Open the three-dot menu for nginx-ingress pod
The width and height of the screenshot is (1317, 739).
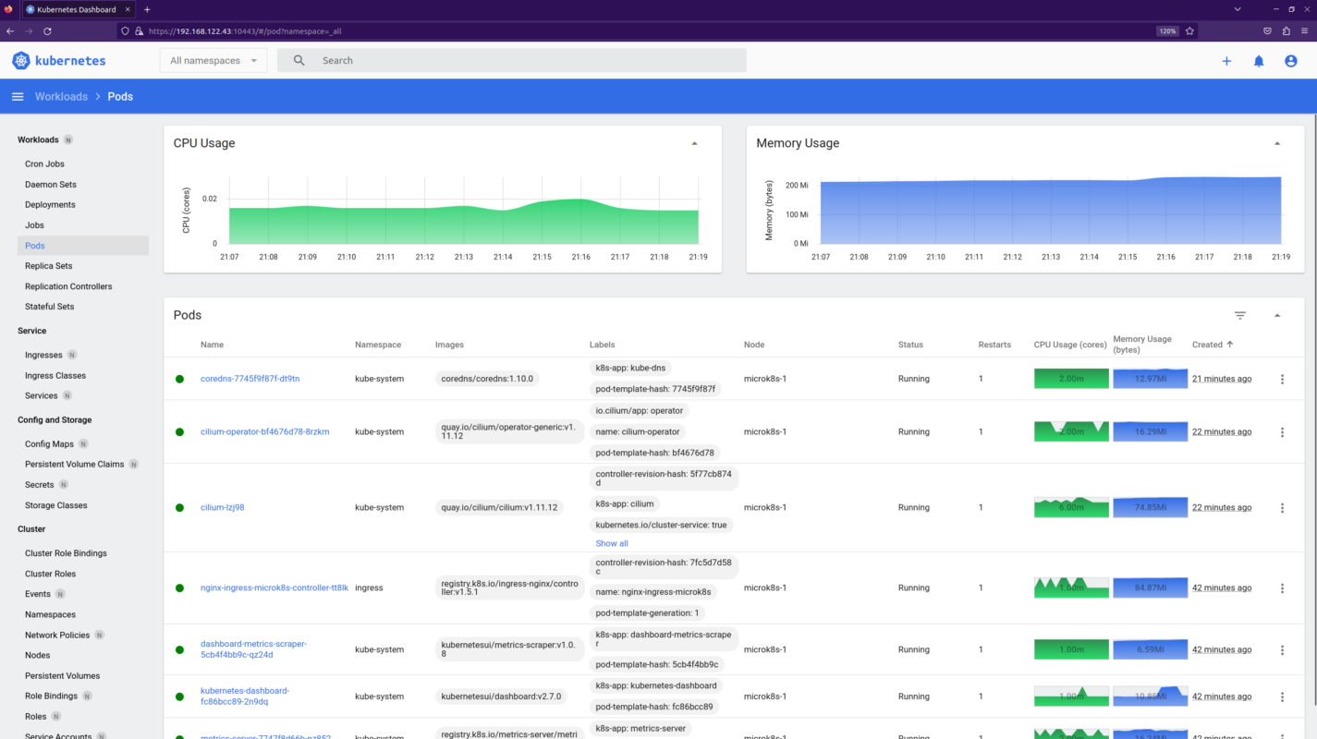(1282, 588)
